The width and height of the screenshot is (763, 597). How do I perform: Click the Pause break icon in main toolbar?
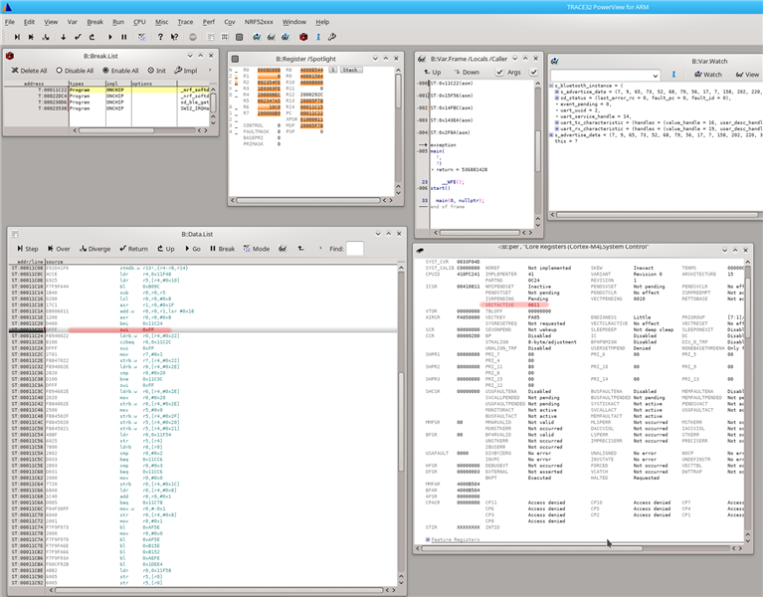(124, 37)
